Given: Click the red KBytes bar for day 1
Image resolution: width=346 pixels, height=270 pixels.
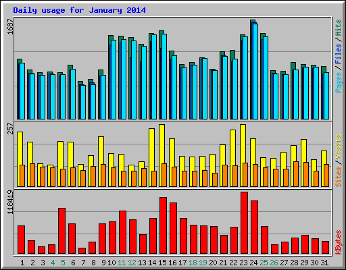Looking at the screenshot, I should pos(21,240).
